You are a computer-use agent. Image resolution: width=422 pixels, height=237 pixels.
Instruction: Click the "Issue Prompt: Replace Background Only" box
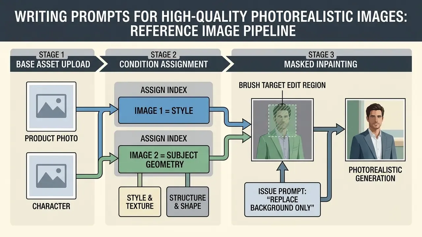click(x=283, y=199)
